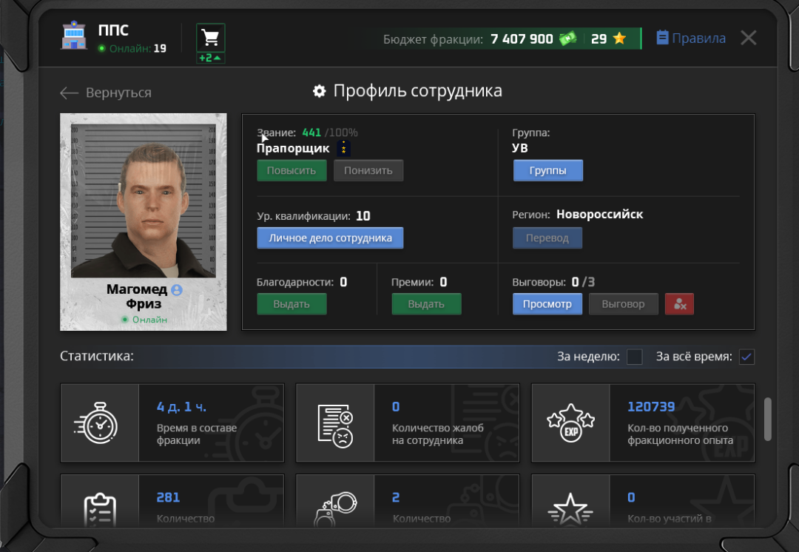Go back using Вернуться
799x552 pixels.
106,92
